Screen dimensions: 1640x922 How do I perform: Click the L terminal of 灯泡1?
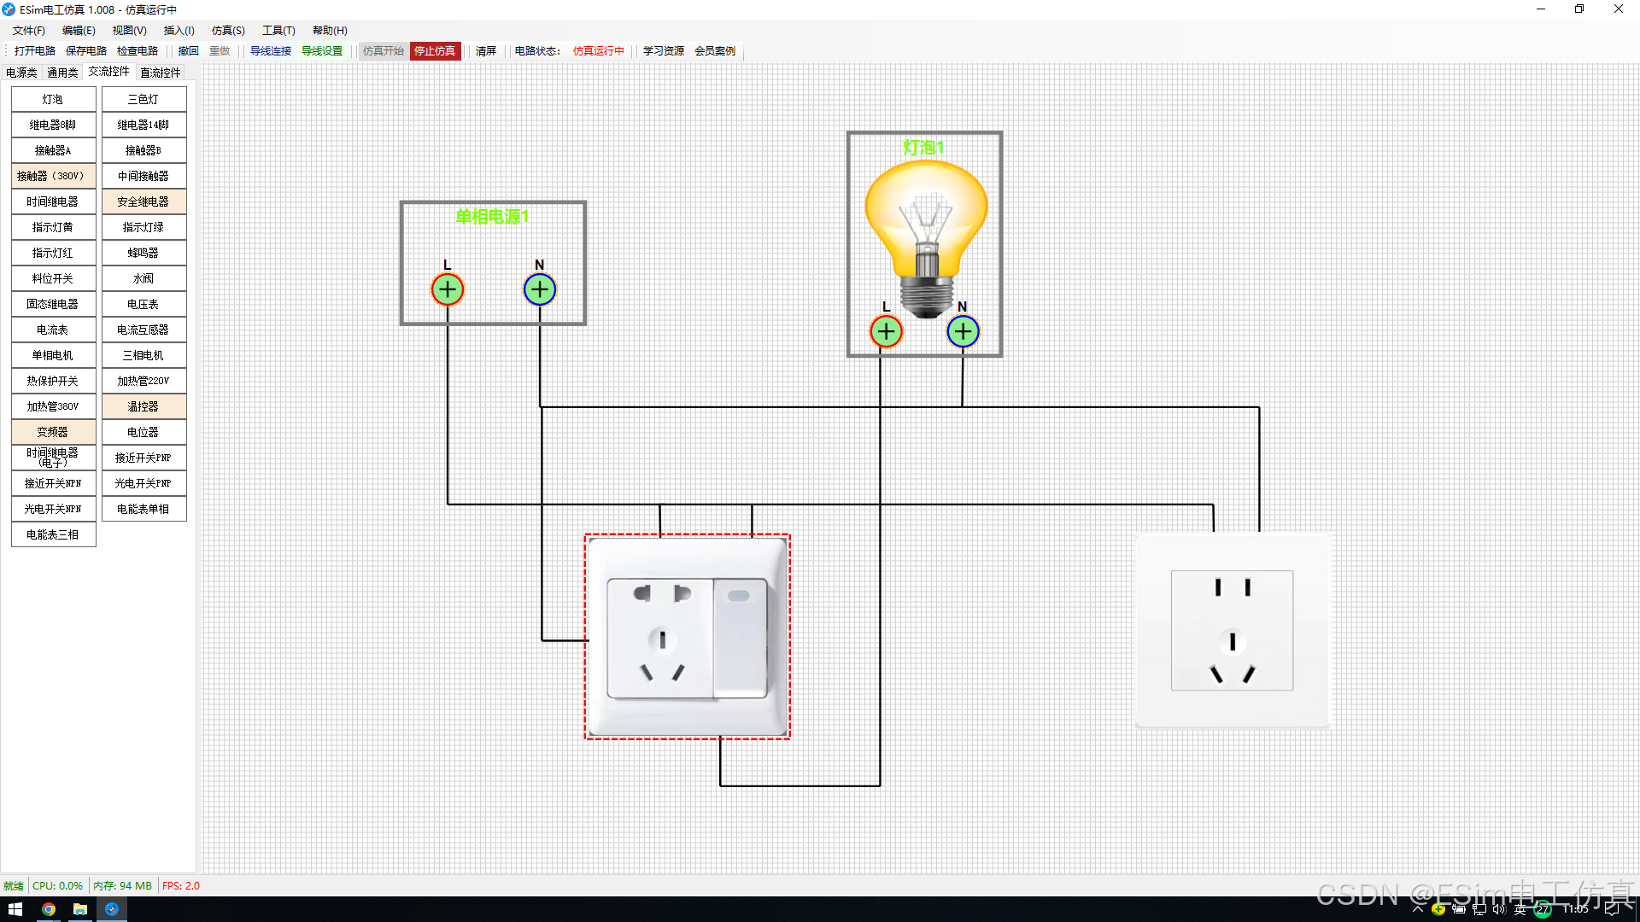[x=886, y=331]
